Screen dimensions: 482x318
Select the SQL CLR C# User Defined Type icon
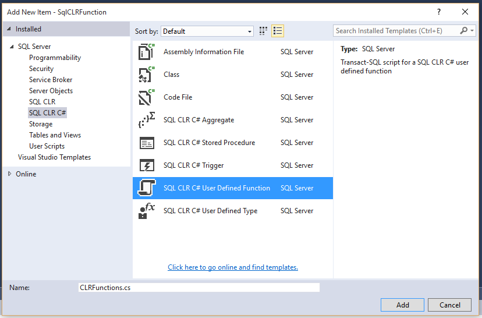147,211
